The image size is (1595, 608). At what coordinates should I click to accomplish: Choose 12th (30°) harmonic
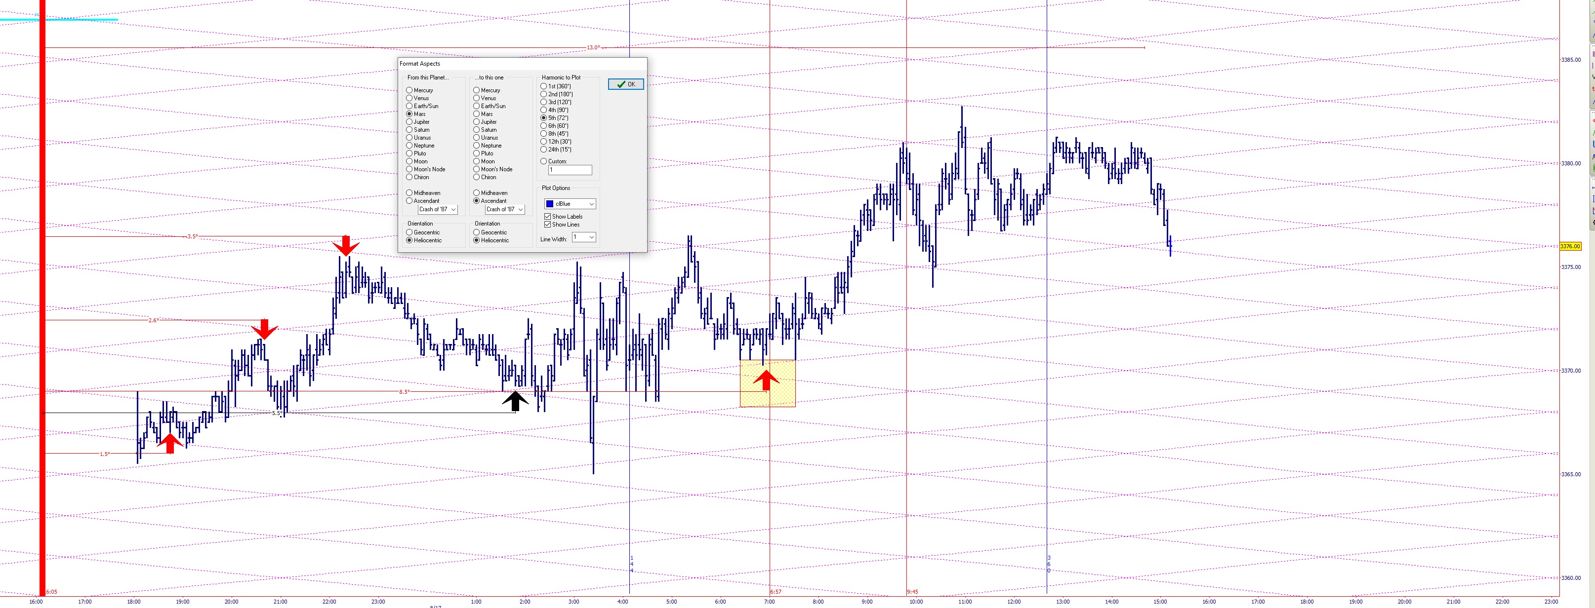click(x=556, y=142)
